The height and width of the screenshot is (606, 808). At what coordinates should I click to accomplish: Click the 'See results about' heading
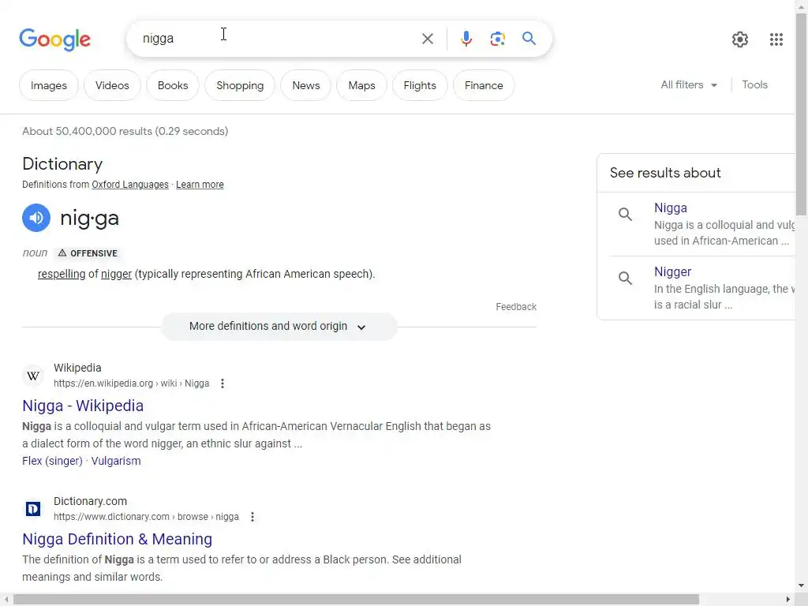[665, 173]
